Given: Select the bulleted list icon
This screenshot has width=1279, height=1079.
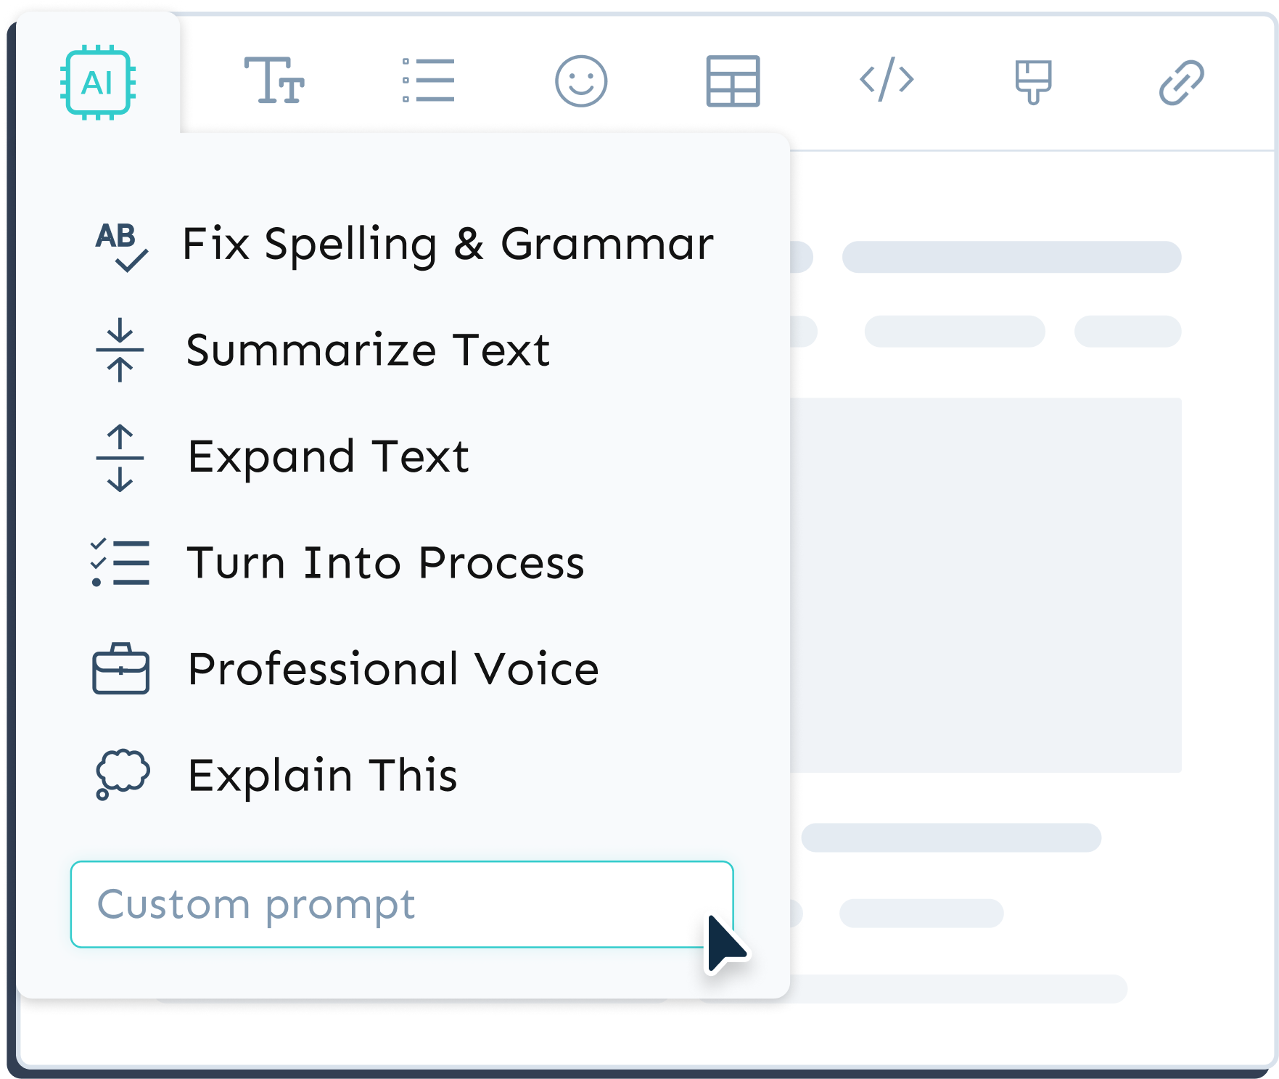Looking at the screenshot, I should coord(429,81).
